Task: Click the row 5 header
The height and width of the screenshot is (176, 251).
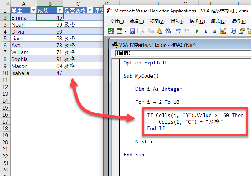Action: click(x=5, y=31)
